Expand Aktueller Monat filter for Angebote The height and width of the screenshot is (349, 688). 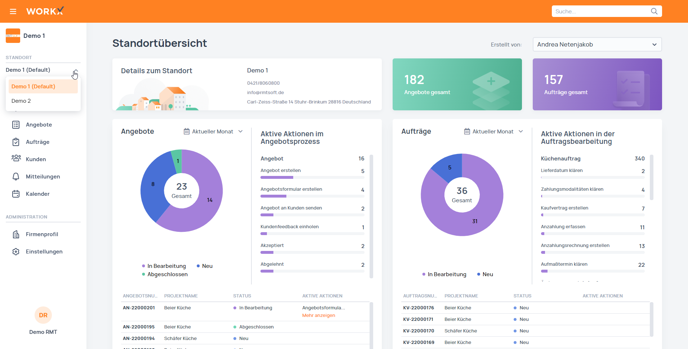(x=213, y=132)
